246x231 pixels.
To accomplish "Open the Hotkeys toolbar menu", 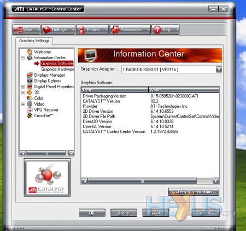I will 58,30.
